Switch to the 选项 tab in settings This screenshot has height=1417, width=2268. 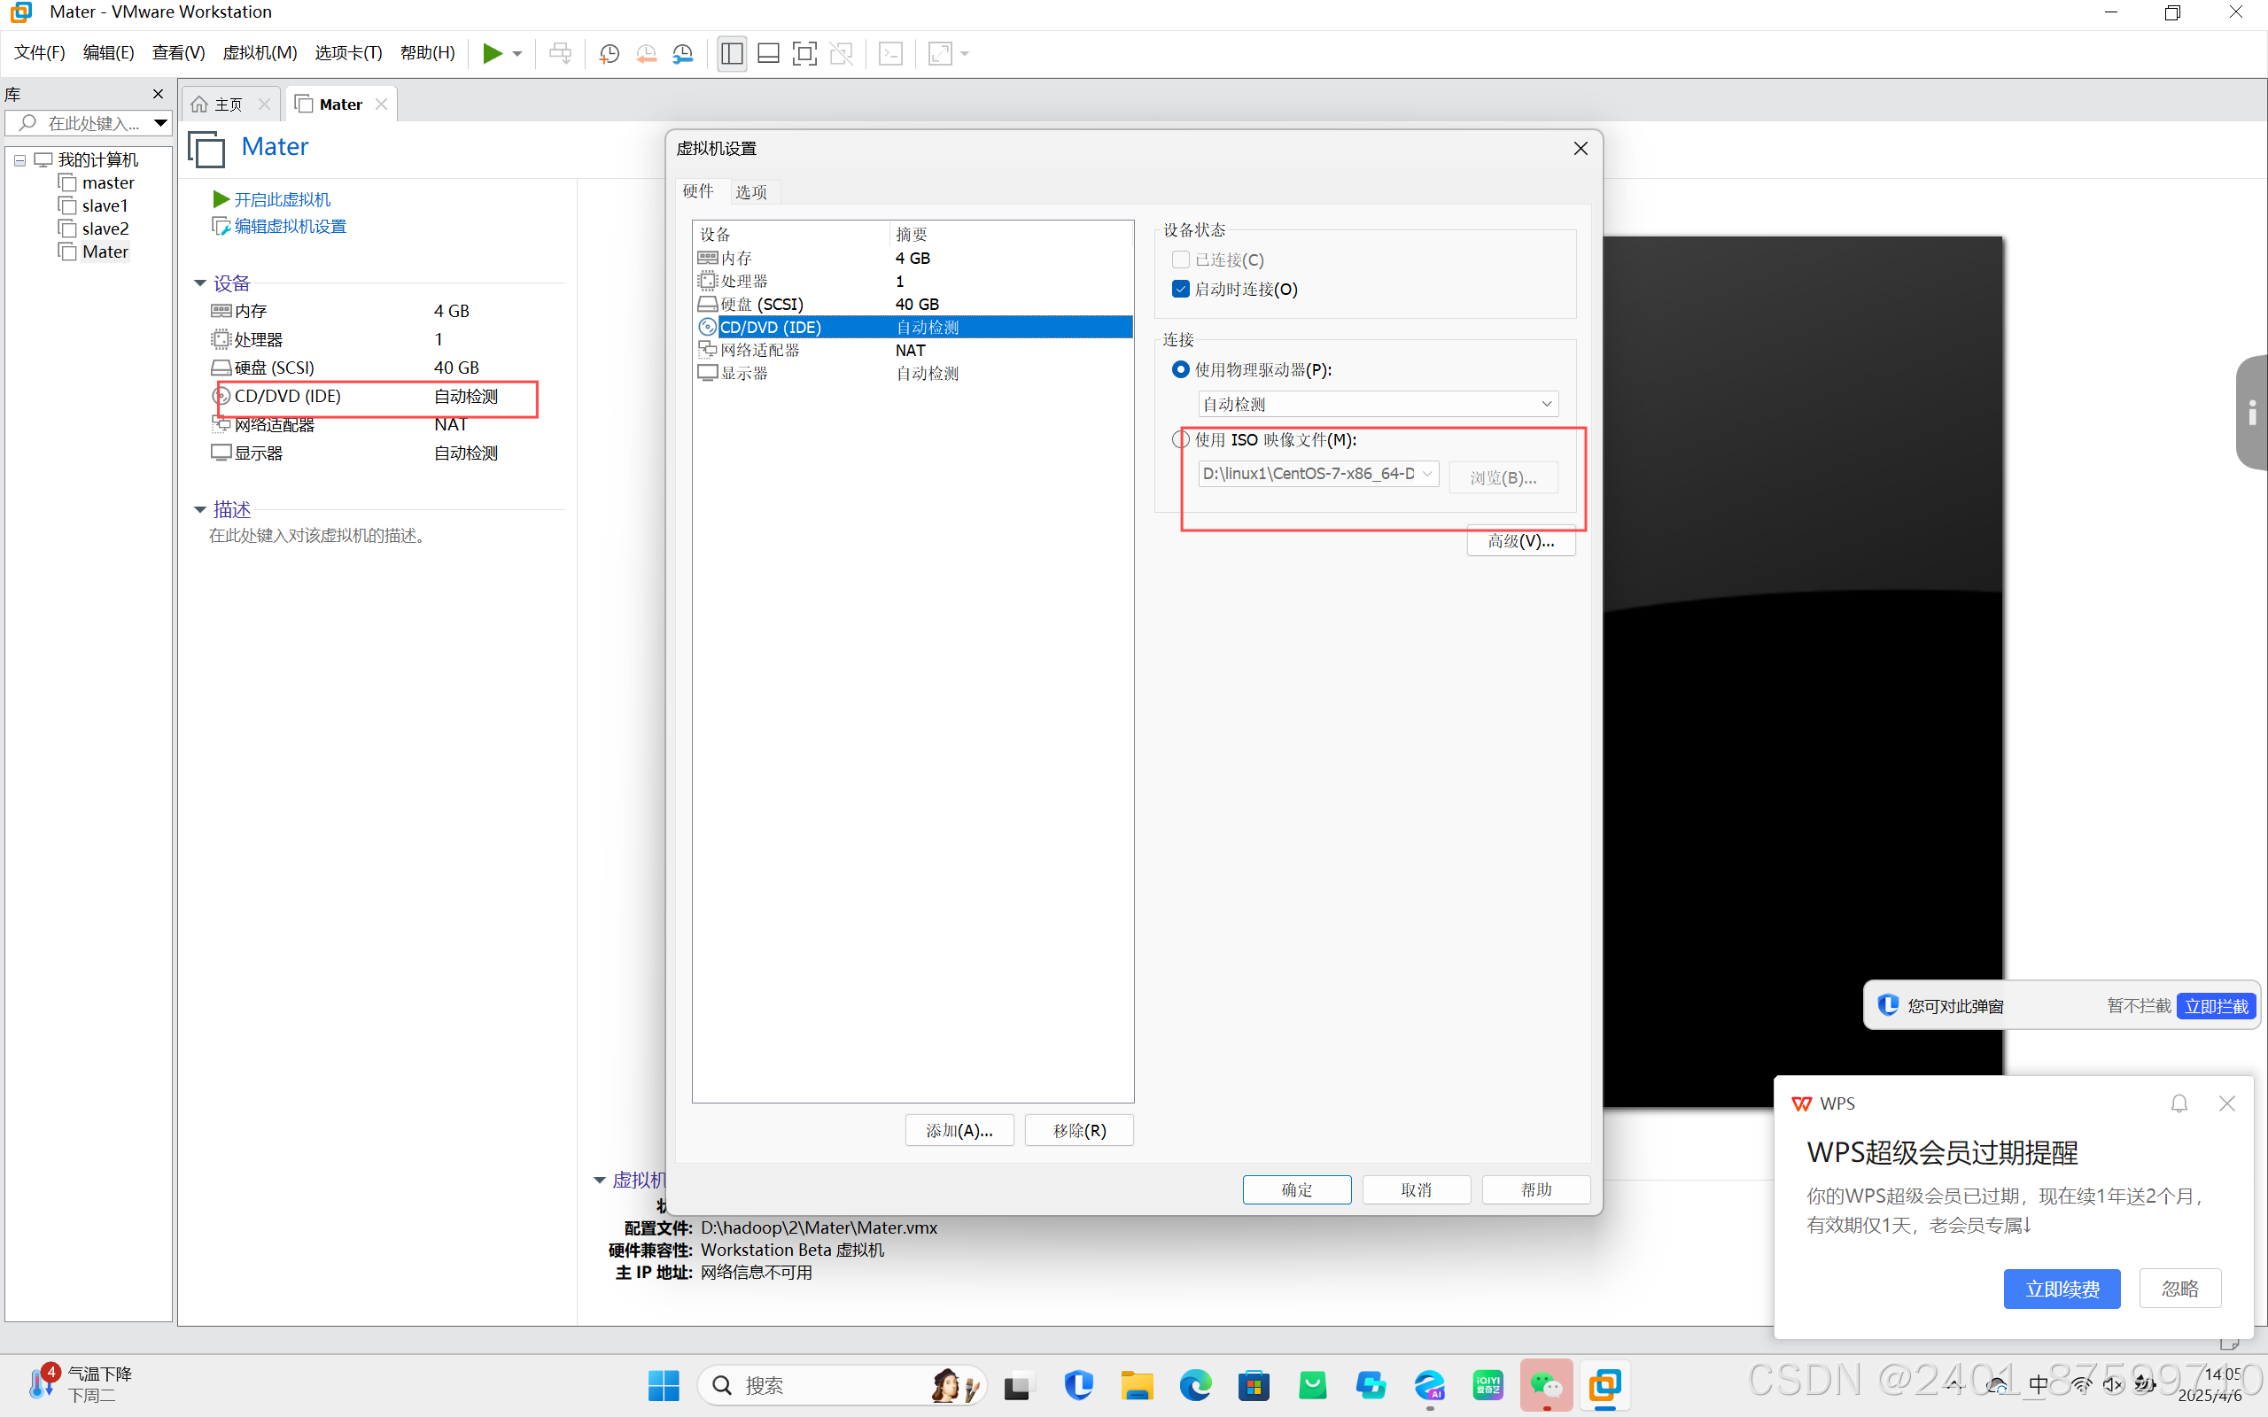click(x=751, y=192)
